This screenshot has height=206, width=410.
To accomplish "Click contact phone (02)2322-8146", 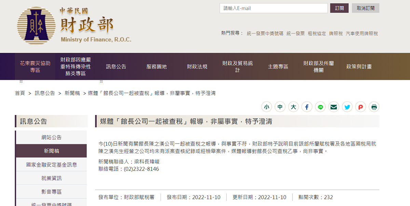I will click(141, 169).
